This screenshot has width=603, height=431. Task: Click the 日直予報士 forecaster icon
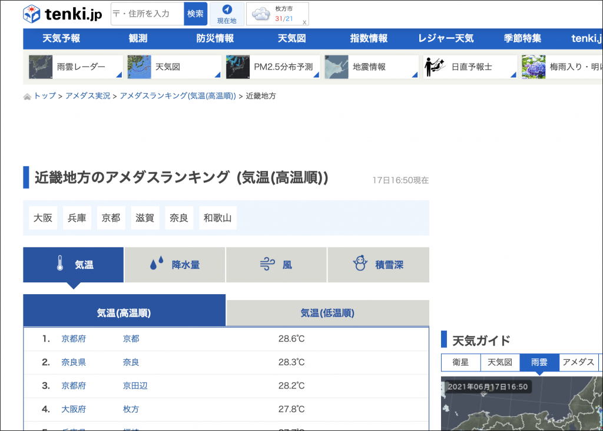435,67
